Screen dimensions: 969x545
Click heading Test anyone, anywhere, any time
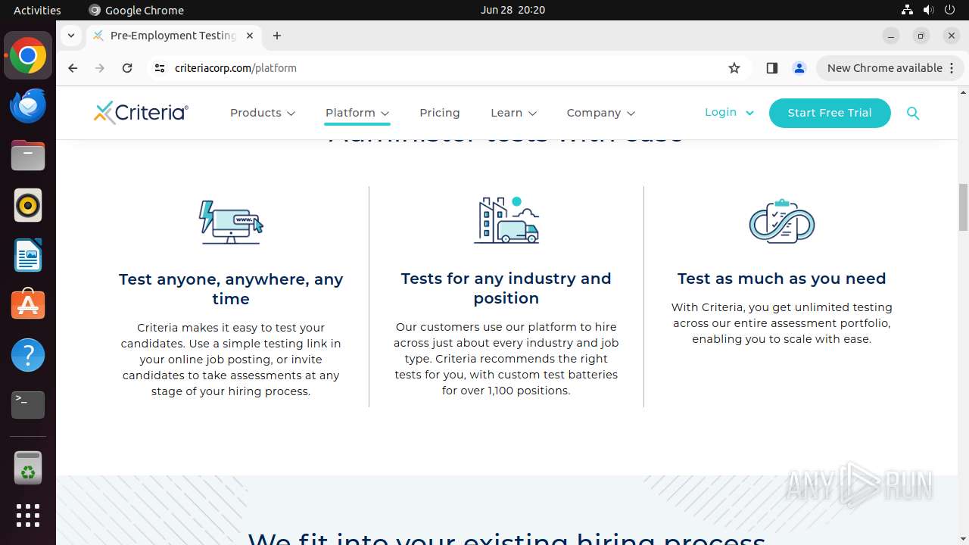pyautogui.click(x=231, y=289)
